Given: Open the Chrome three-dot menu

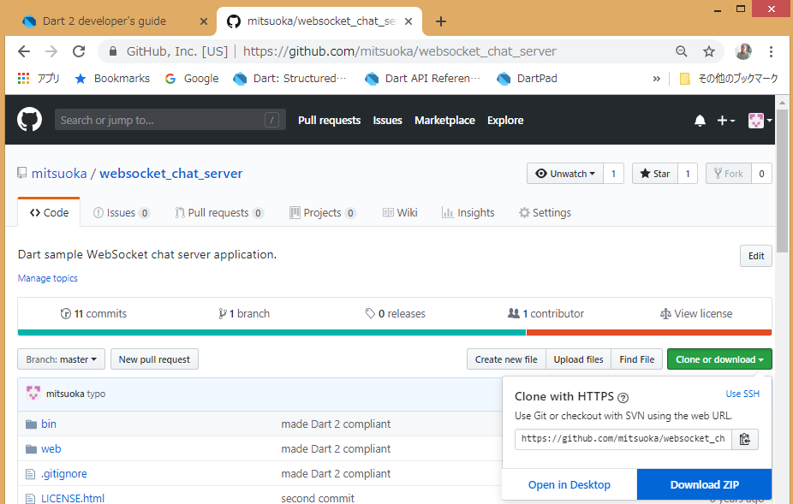Looking at the screenshot, I should (x=771, y=51).
